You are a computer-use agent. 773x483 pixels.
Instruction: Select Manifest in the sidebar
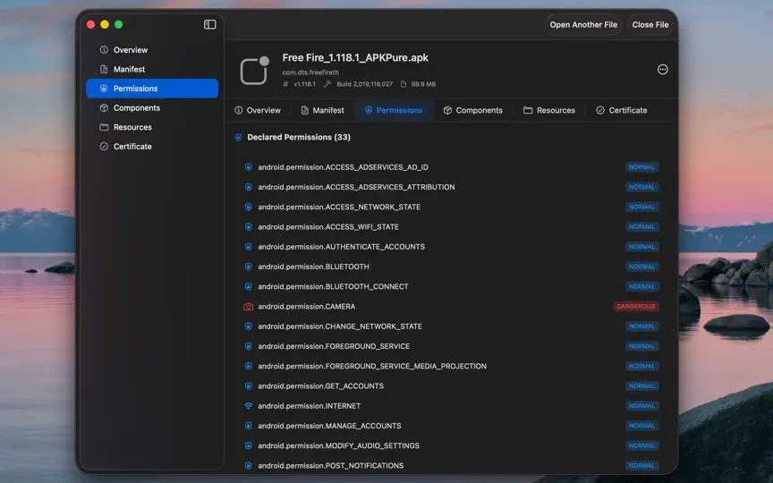coord(152,69)
